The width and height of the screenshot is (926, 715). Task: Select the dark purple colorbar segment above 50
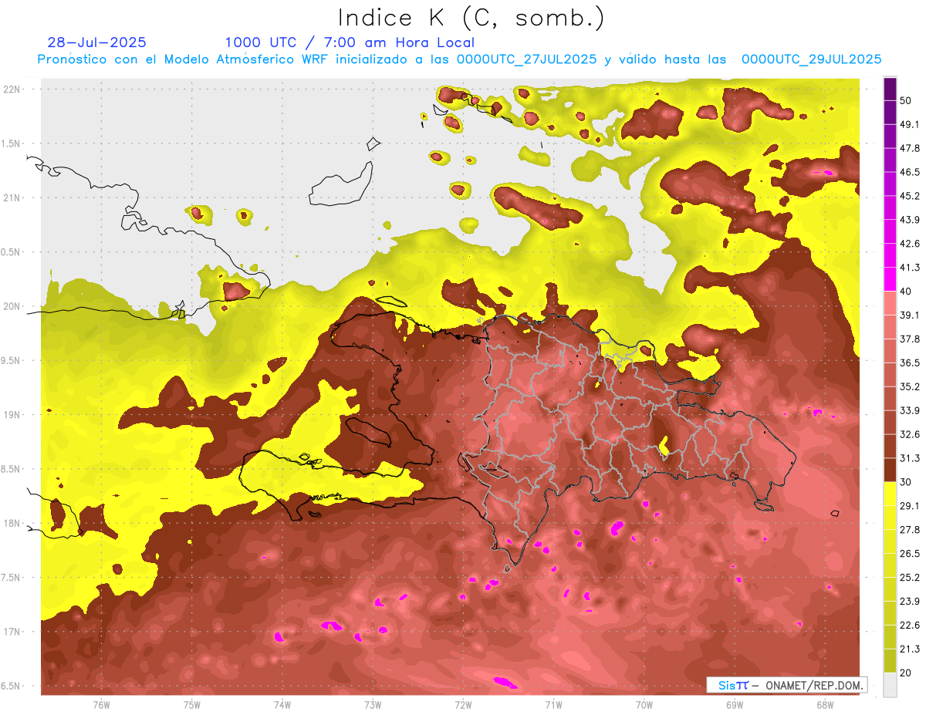pyautogui.click(x=890, y=89)
